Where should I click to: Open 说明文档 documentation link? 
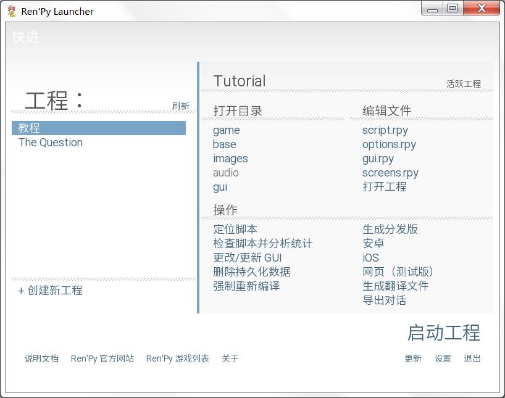coord(41,359)
